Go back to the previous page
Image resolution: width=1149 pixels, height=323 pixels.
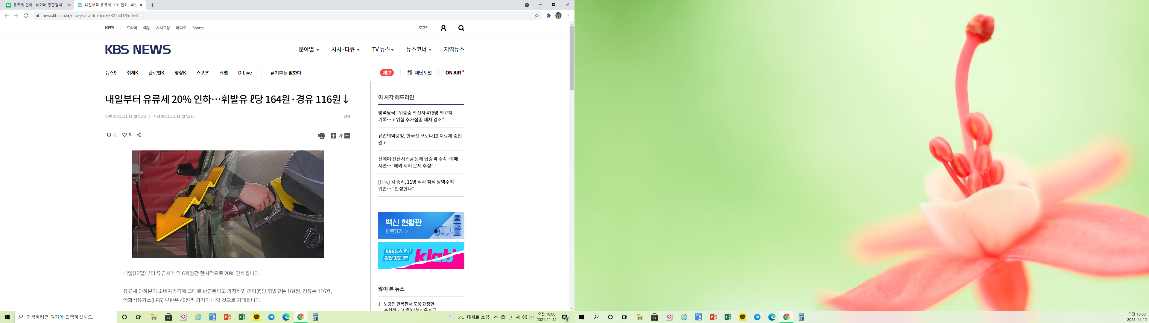point(6,16)
